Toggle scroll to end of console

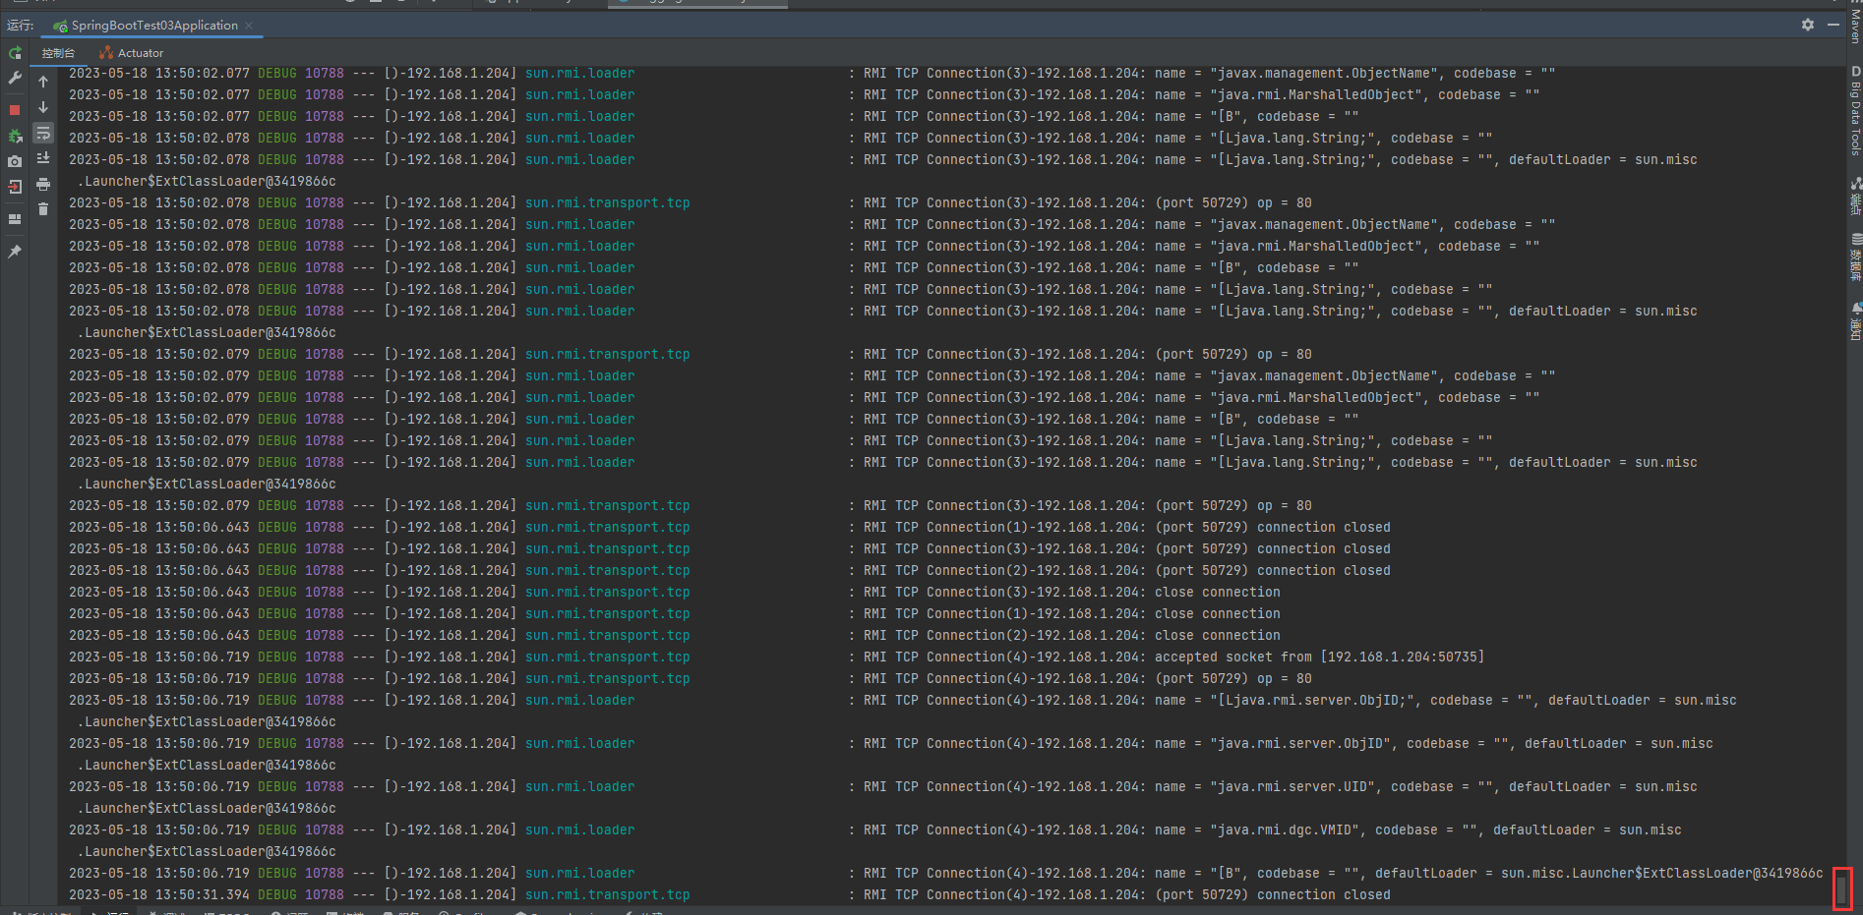coord(43,158)
